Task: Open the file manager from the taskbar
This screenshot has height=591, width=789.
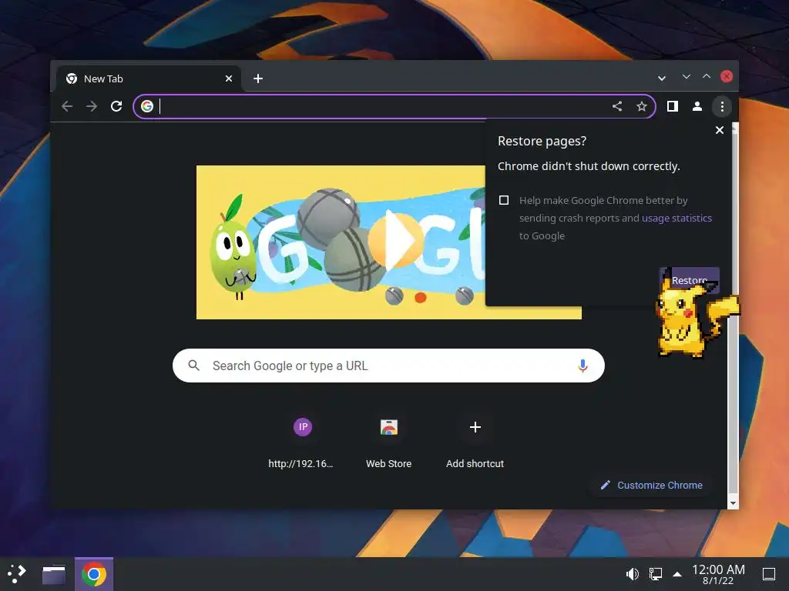Action: [54, 574]
